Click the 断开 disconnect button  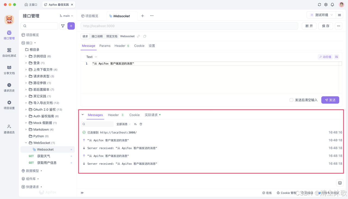pos(309,26)
